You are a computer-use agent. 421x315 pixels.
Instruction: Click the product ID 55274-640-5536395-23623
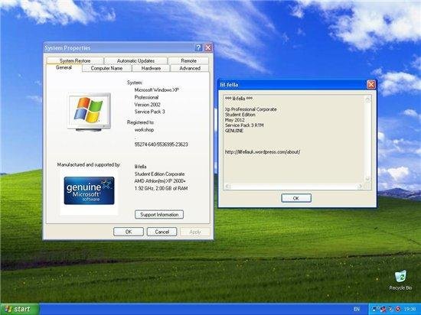161,145
